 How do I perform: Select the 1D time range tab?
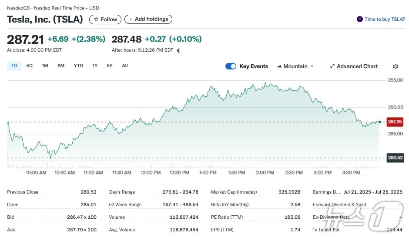(14, 66)
